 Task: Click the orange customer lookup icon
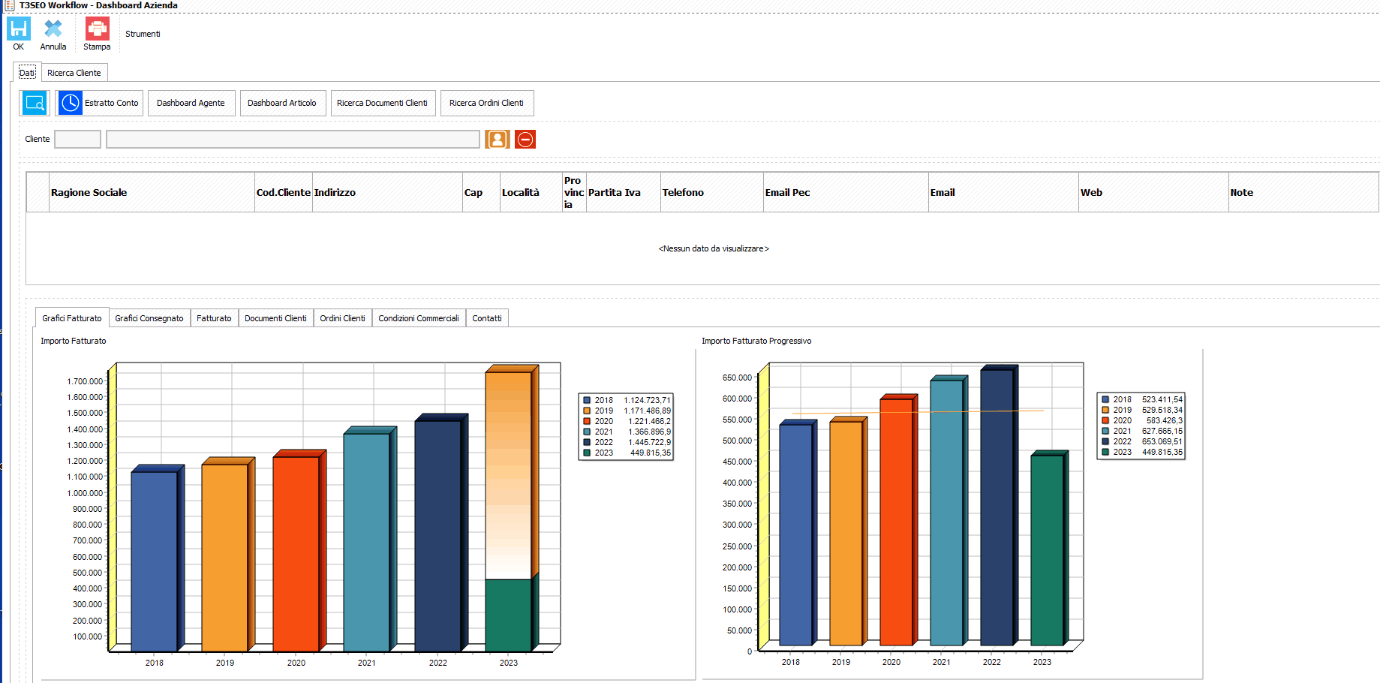pos(497,139)
